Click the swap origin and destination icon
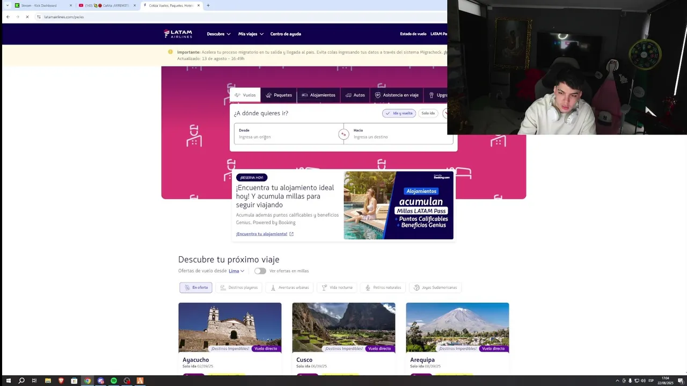Viewport: 687px width, 386px height. point(343,135)
